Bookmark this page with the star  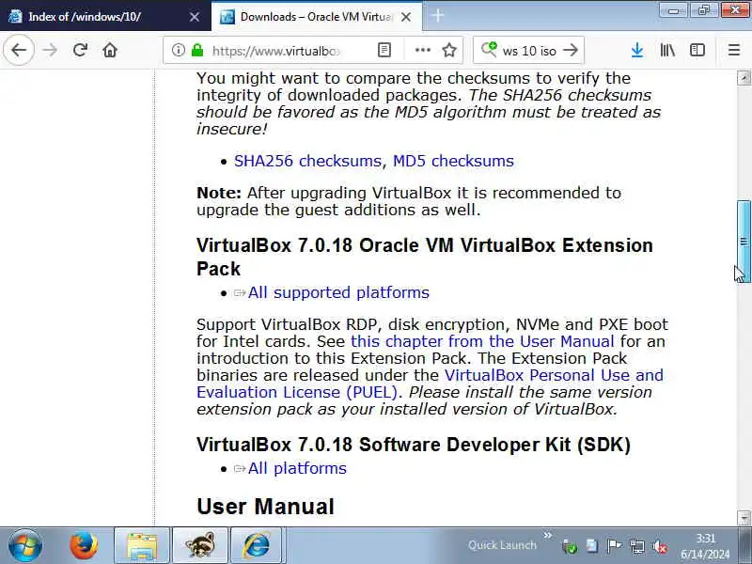[449, 50]
